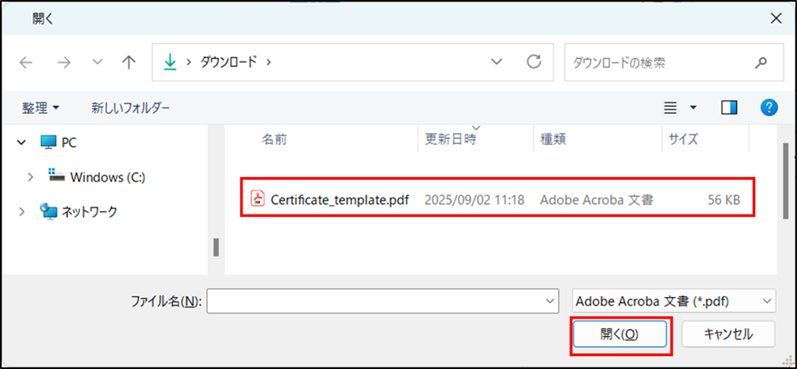Create a folder with 新しいフォルダー
Viewport: 797px width, 369px height.
tap(130, 108)
